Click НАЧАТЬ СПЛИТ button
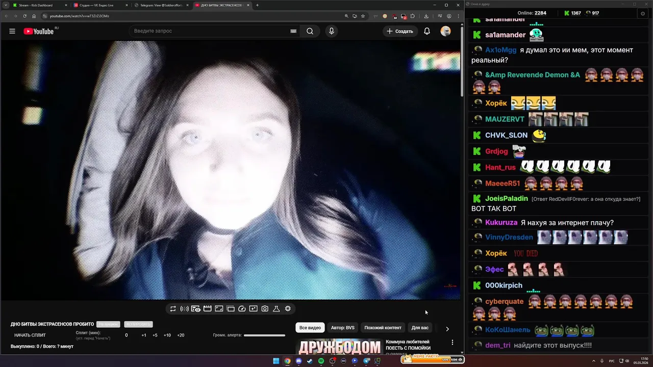This screenshot has height=367, width=653. pos(30,335)
